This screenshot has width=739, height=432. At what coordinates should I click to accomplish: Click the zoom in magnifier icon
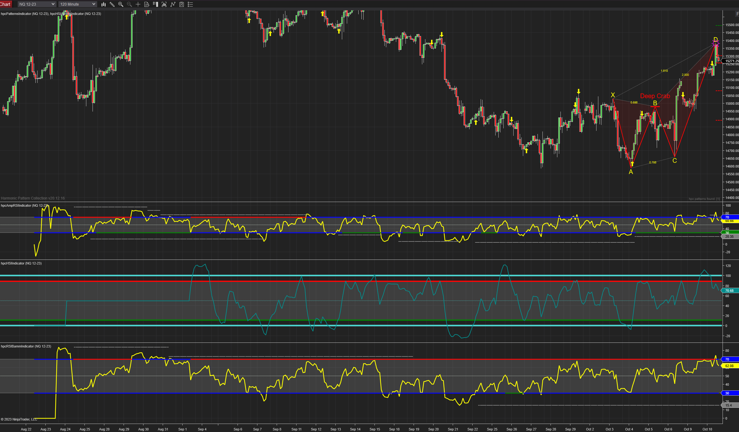coord(121,4)
